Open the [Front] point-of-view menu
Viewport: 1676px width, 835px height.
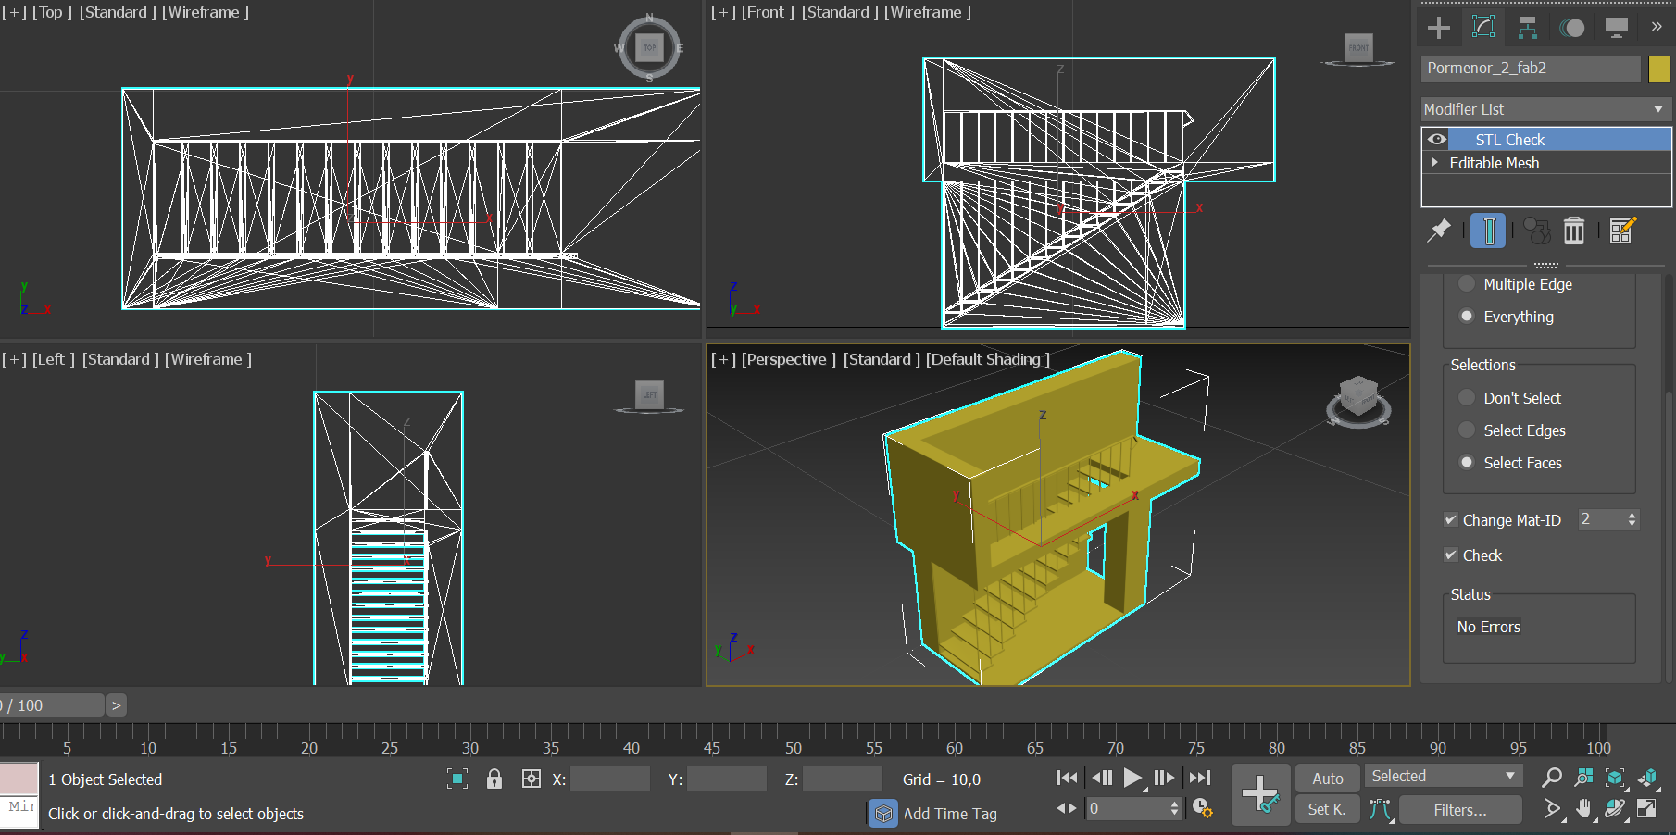point(768,12)
